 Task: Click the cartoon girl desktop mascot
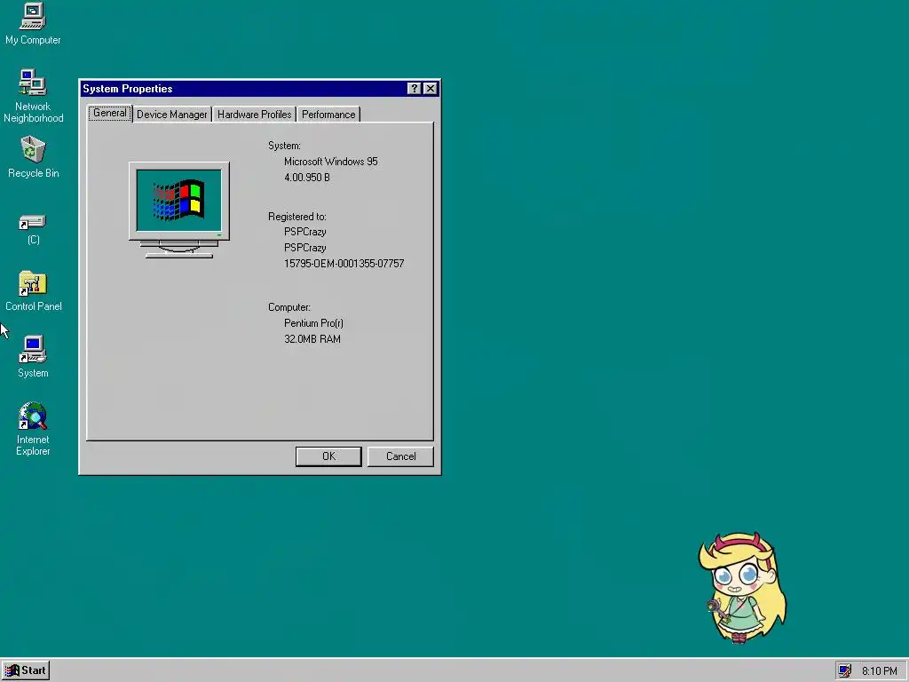(x=743, y=587)
